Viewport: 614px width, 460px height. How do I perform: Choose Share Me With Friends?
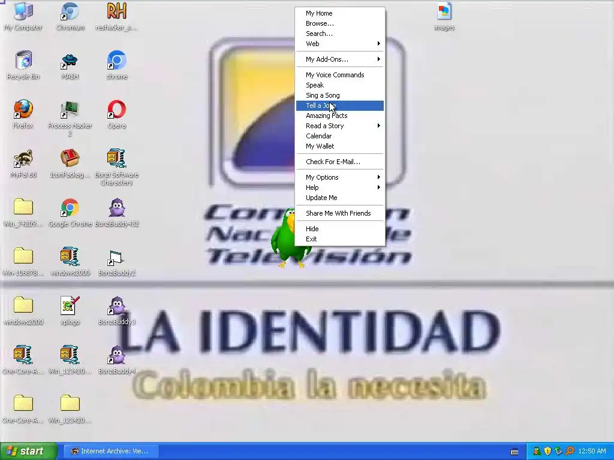pyautogui.click(x=340, y=213)
